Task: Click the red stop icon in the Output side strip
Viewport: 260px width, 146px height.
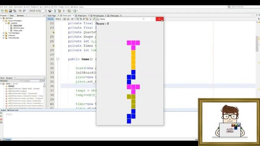Action: tap(1, 119)
